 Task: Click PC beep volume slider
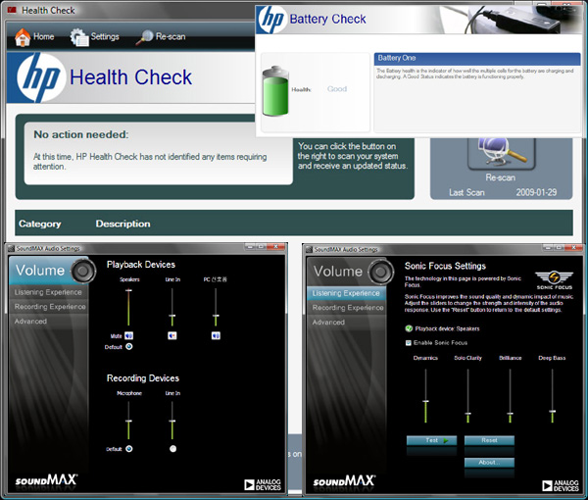(216, 307)
